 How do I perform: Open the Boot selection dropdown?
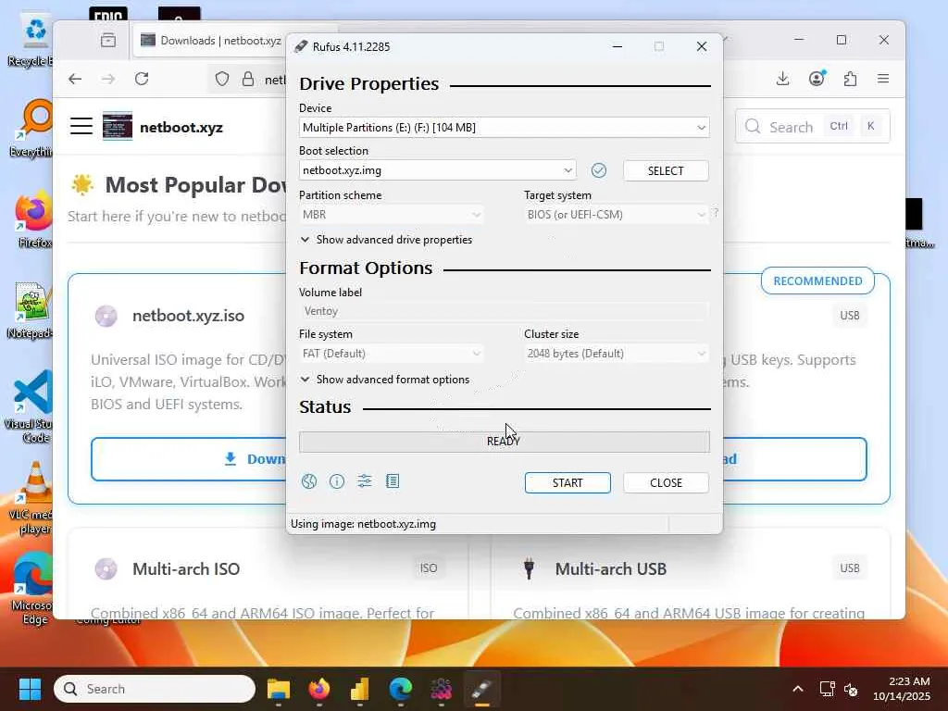pos(437,170)
